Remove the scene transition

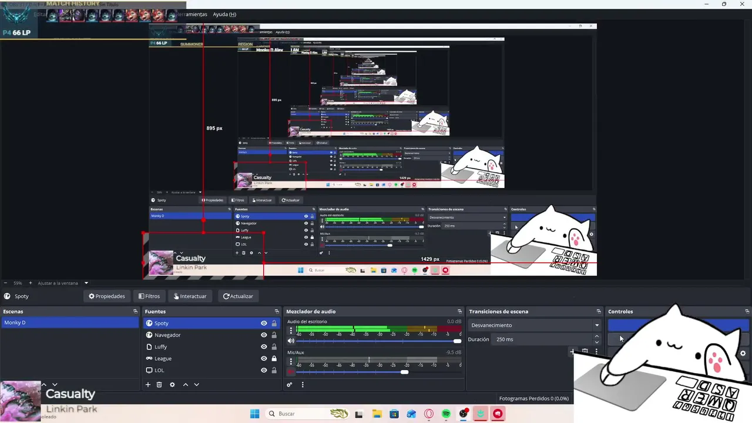coord(585,352)
